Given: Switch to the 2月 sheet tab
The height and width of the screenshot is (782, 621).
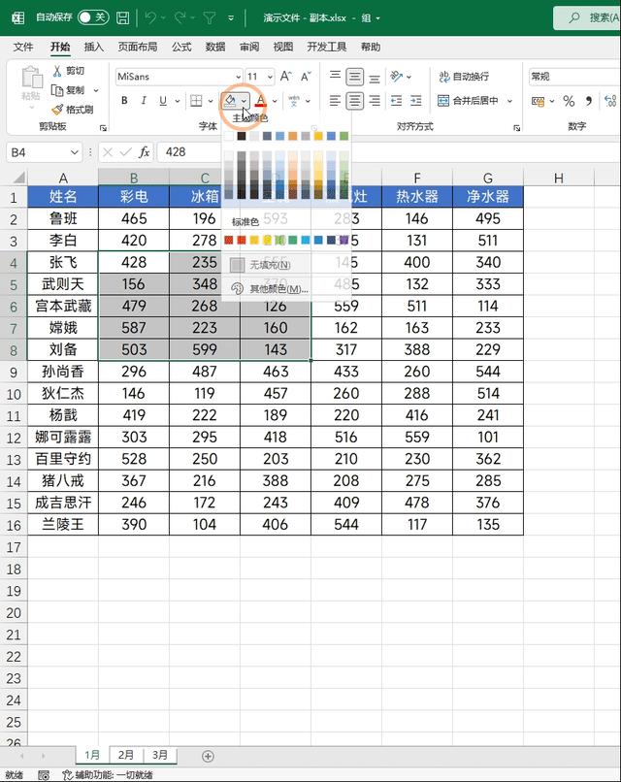Looking at the screenshot, I should pos(126,755).
